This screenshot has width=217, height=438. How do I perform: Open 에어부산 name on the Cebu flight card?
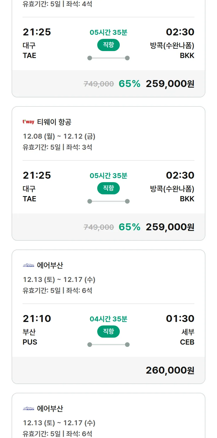(x=50, y=265)
